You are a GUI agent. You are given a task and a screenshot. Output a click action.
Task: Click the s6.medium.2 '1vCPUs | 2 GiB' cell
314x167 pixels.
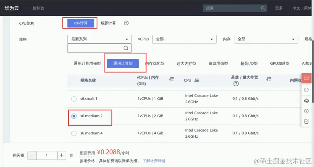(x=150, y=116)
